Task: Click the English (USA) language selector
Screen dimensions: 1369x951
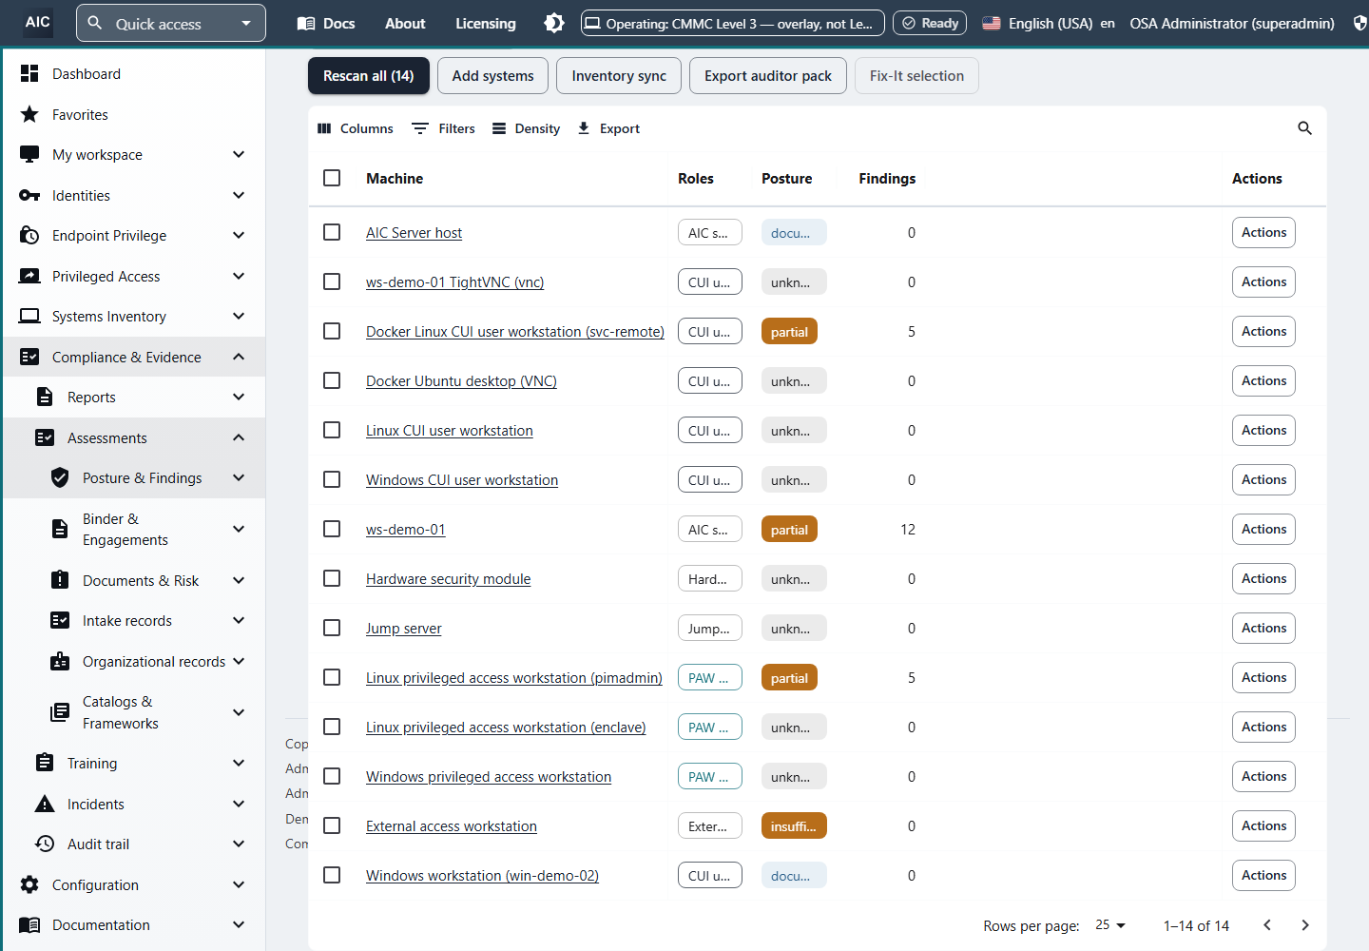Action: [1049, 23]
